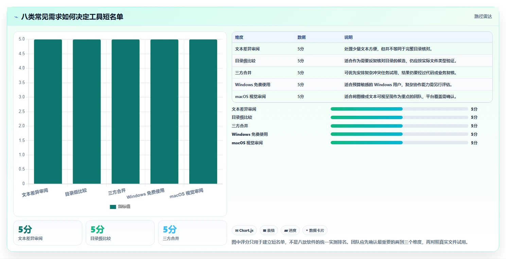This screenshot has width=506, height=259.
Task: Click description 适合预算敏感的 Windows 用户 cell
Action: click(398, 85)
